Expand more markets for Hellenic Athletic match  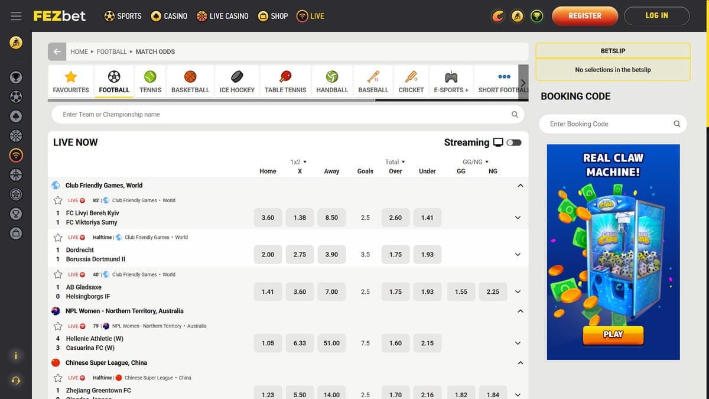(518, 343)
